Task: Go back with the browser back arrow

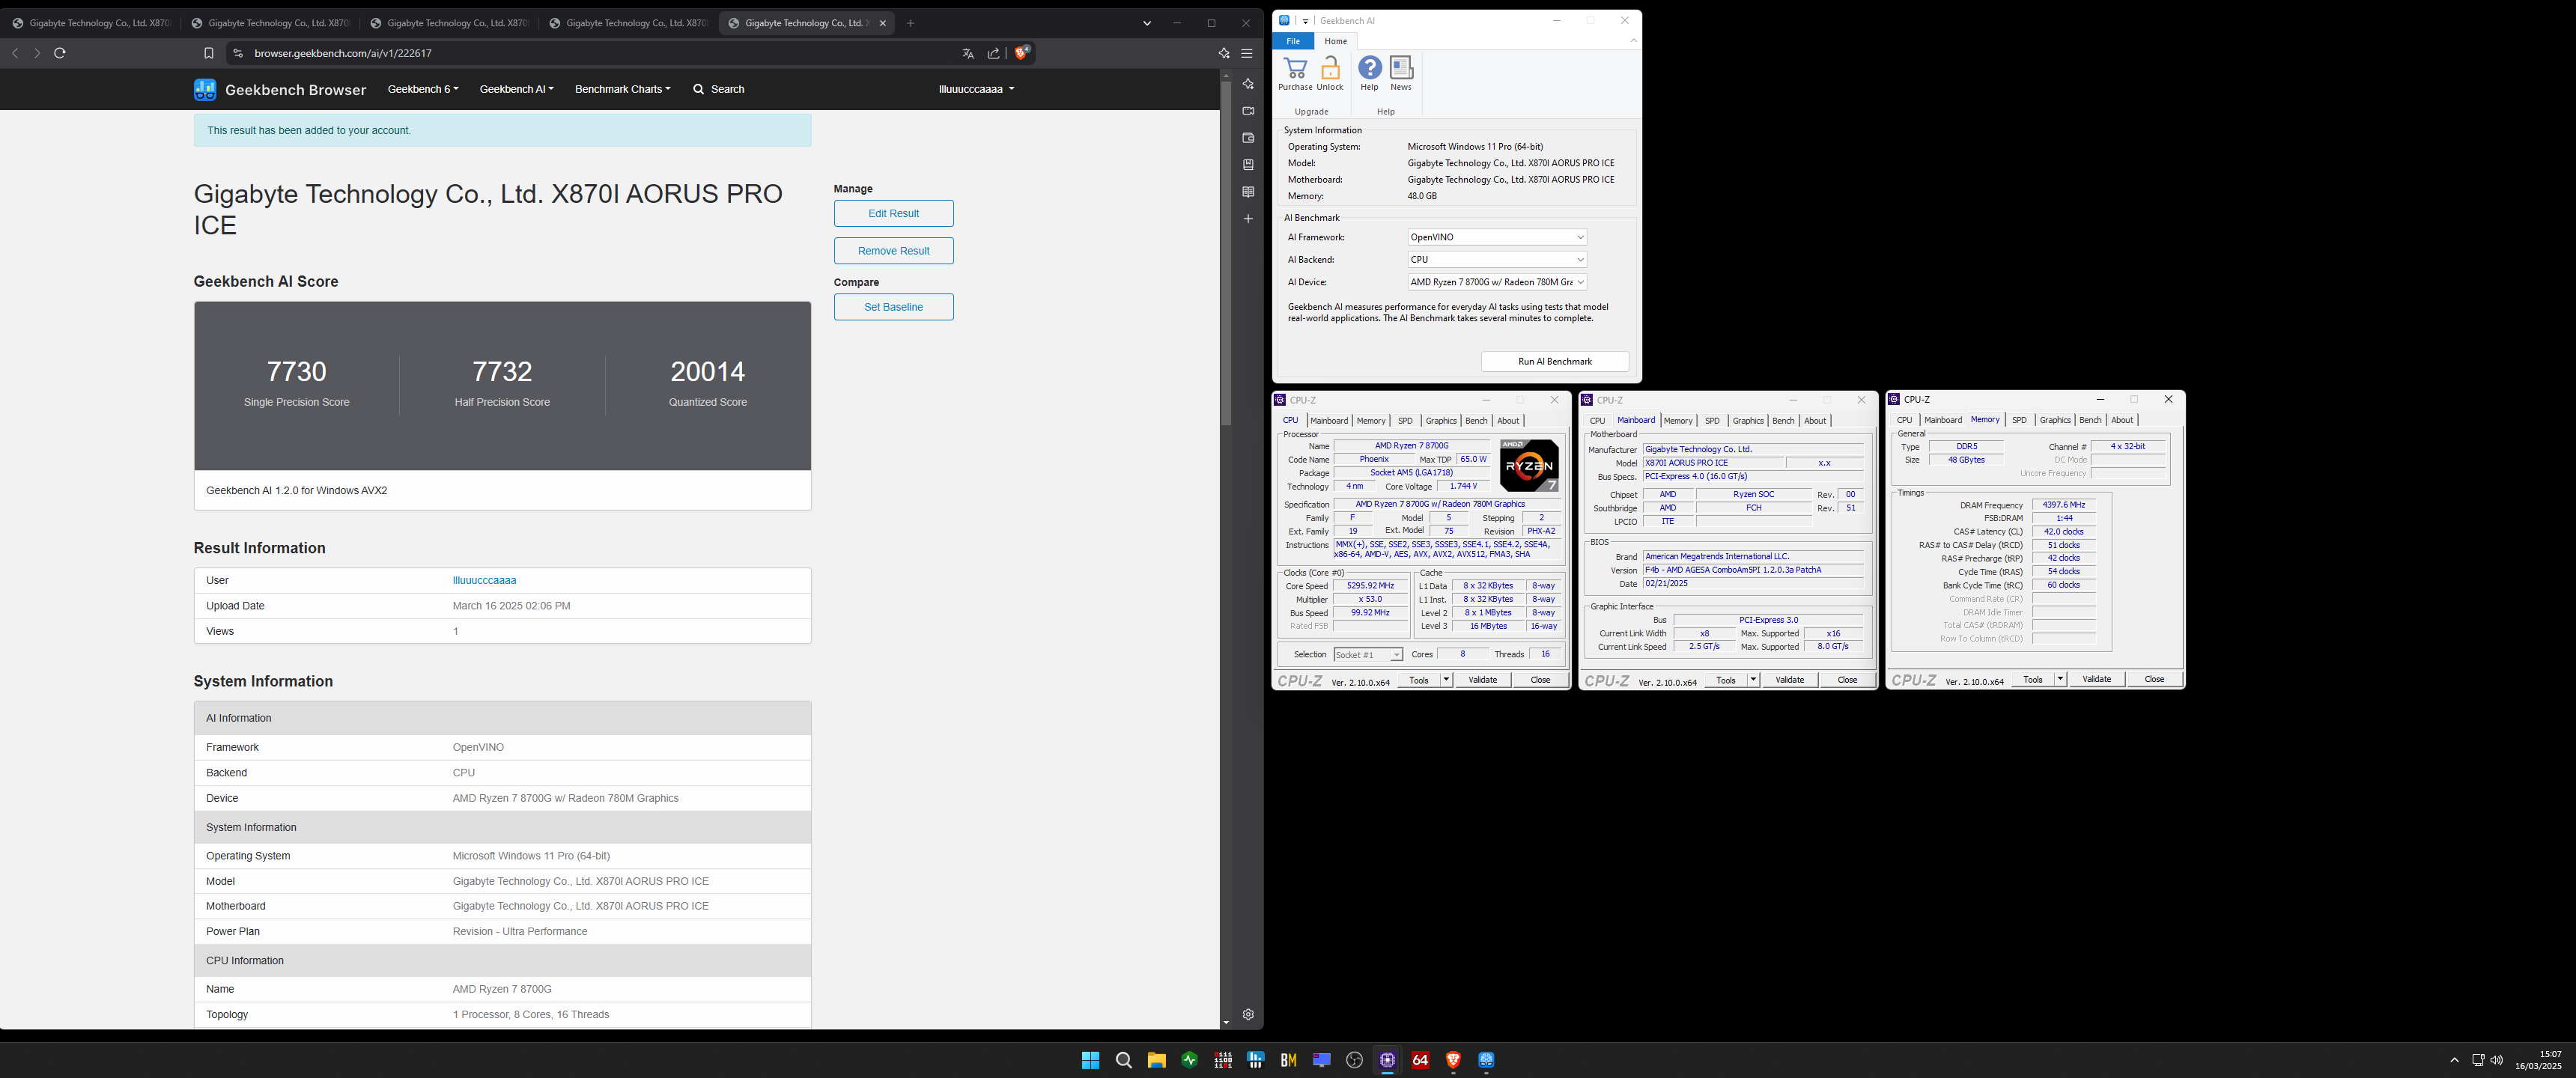Action: point(15,53)
